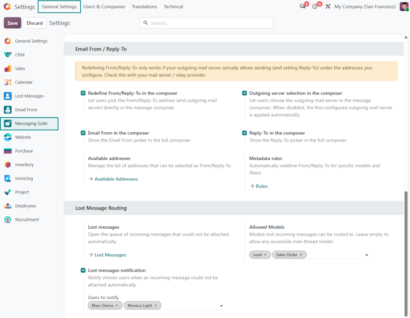410x318 pixels.
Task: Uncheck Outgoing server selection in the composer
Action: click(x=245, y=93)
